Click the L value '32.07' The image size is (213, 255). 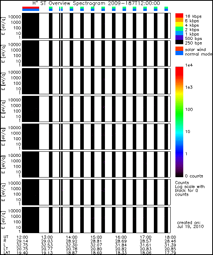96,245
